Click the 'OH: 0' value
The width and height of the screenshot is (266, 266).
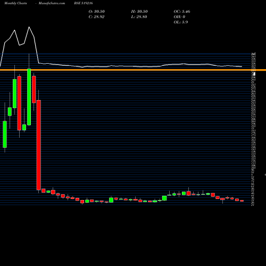click(x=179, y=16)
